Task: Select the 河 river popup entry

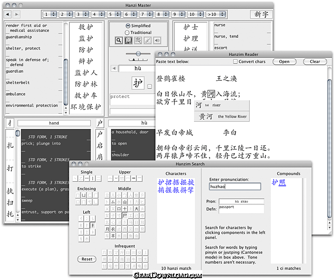Action: click(x=222, y=105)
